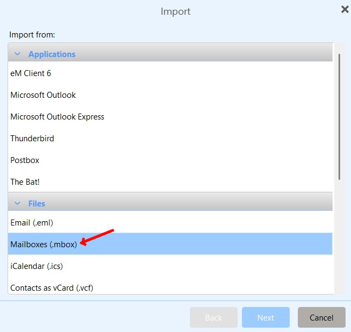Click the Applications group header label

tap(52, 54)
